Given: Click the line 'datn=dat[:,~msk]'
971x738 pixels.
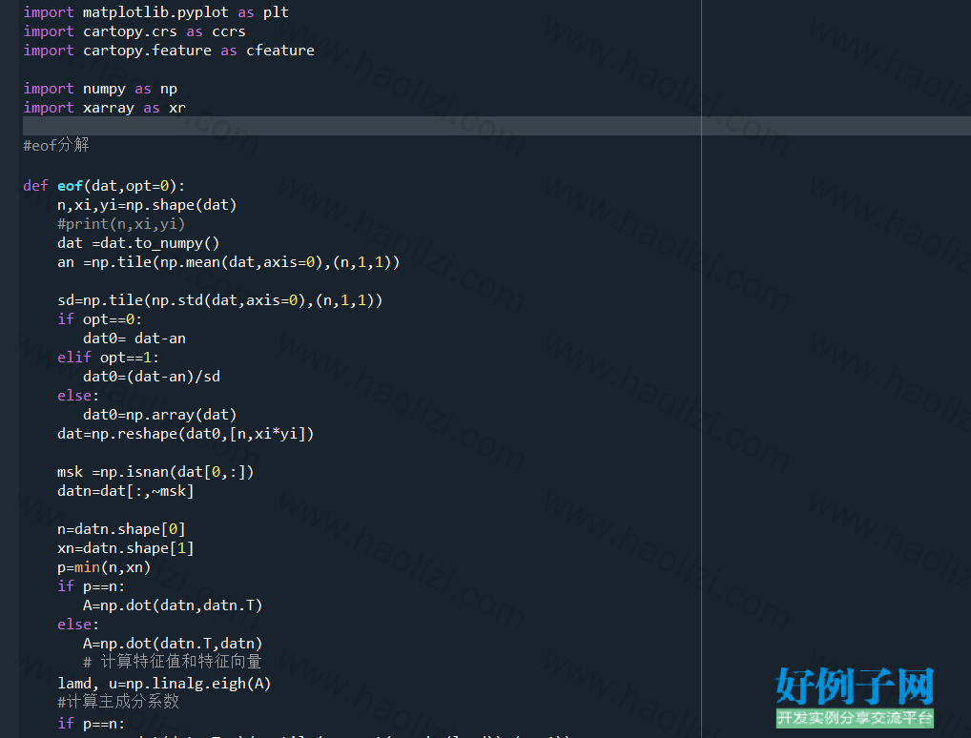Looking at the screenshot, I should (x=126, y=491).
